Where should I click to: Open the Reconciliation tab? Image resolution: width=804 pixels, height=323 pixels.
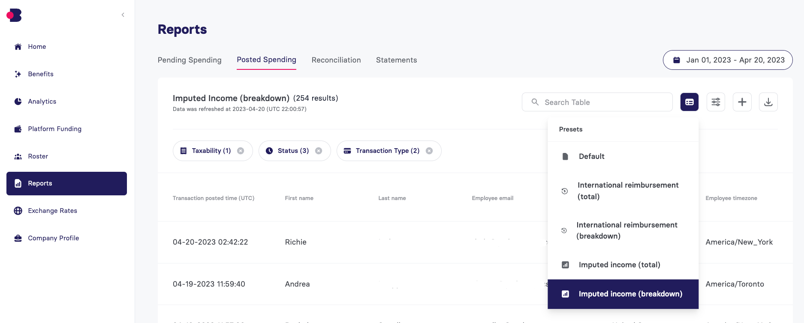pyautogui.click(x=336, y=60)
